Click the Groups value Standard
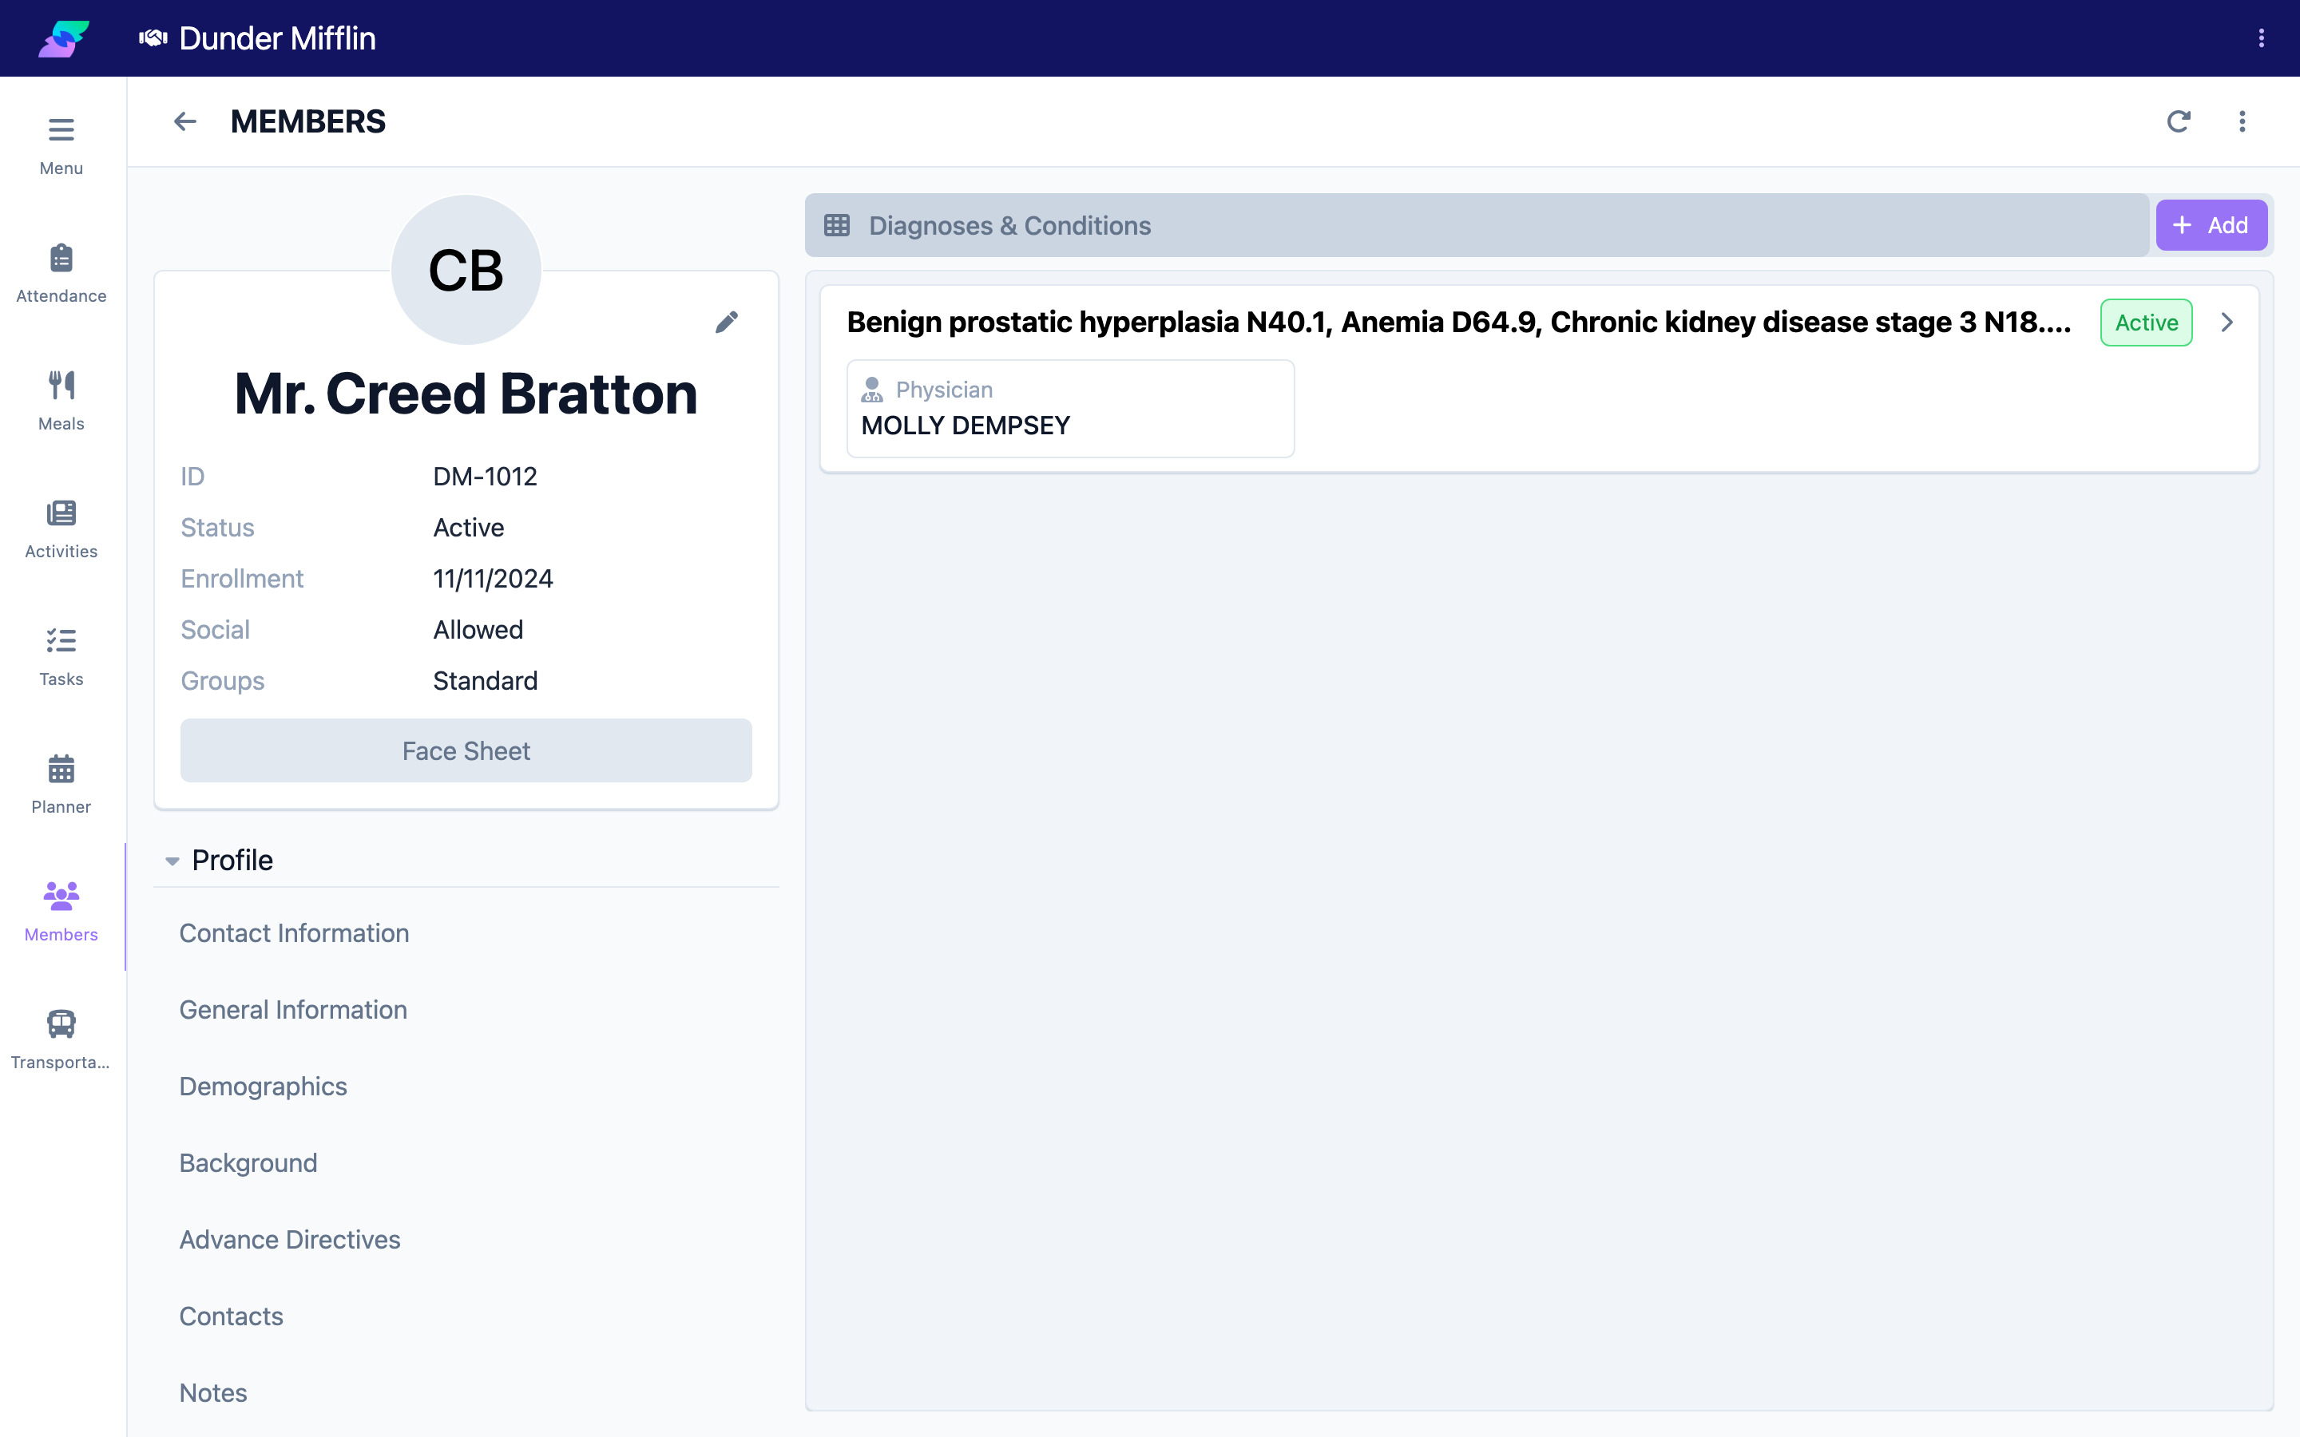This screenshot has height=1437, width=2300. [x=485, y=680]
